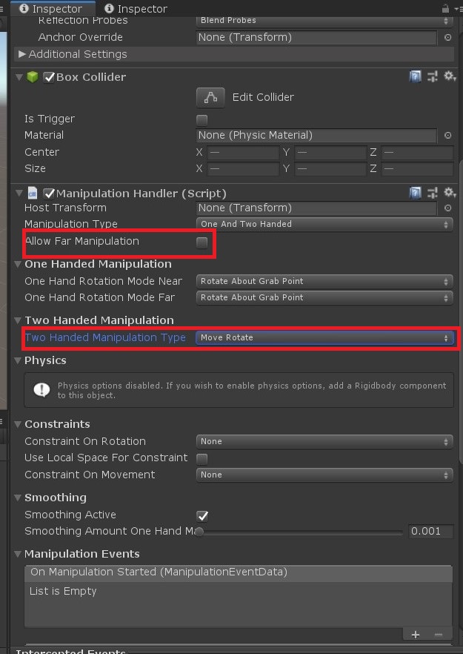The height and width of the screenshot is (654, 463).
Task: Remove an On Manipulation Started listener
Action: [438, 635]
